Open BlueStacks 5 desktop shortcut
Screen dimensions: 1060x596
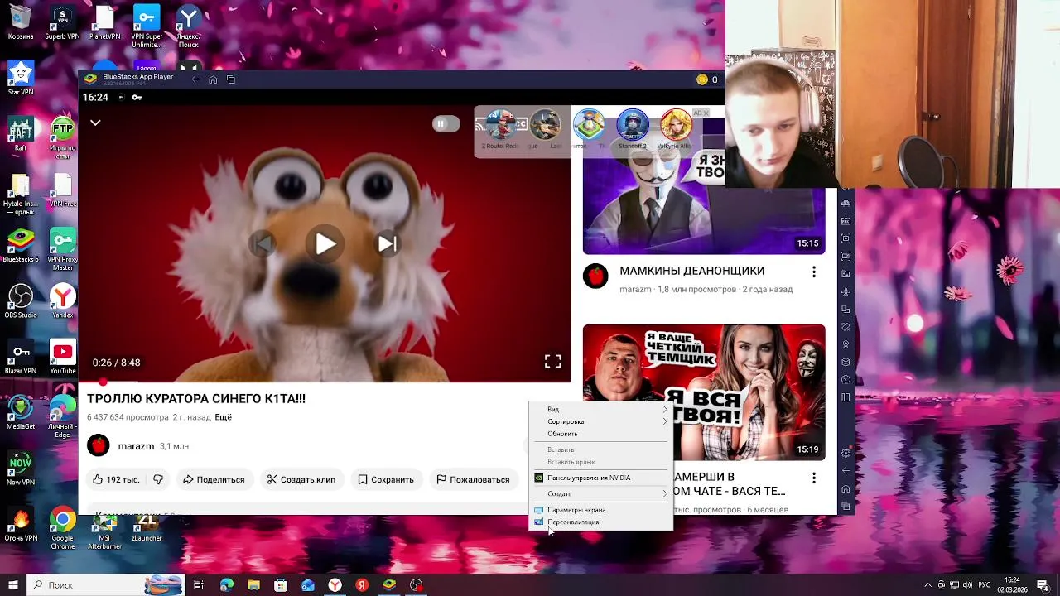coord(21,245)
